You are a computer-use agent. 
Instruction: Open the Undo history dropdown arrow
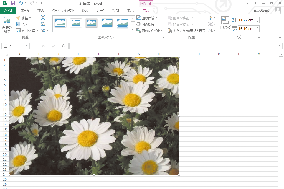(25, 3)
